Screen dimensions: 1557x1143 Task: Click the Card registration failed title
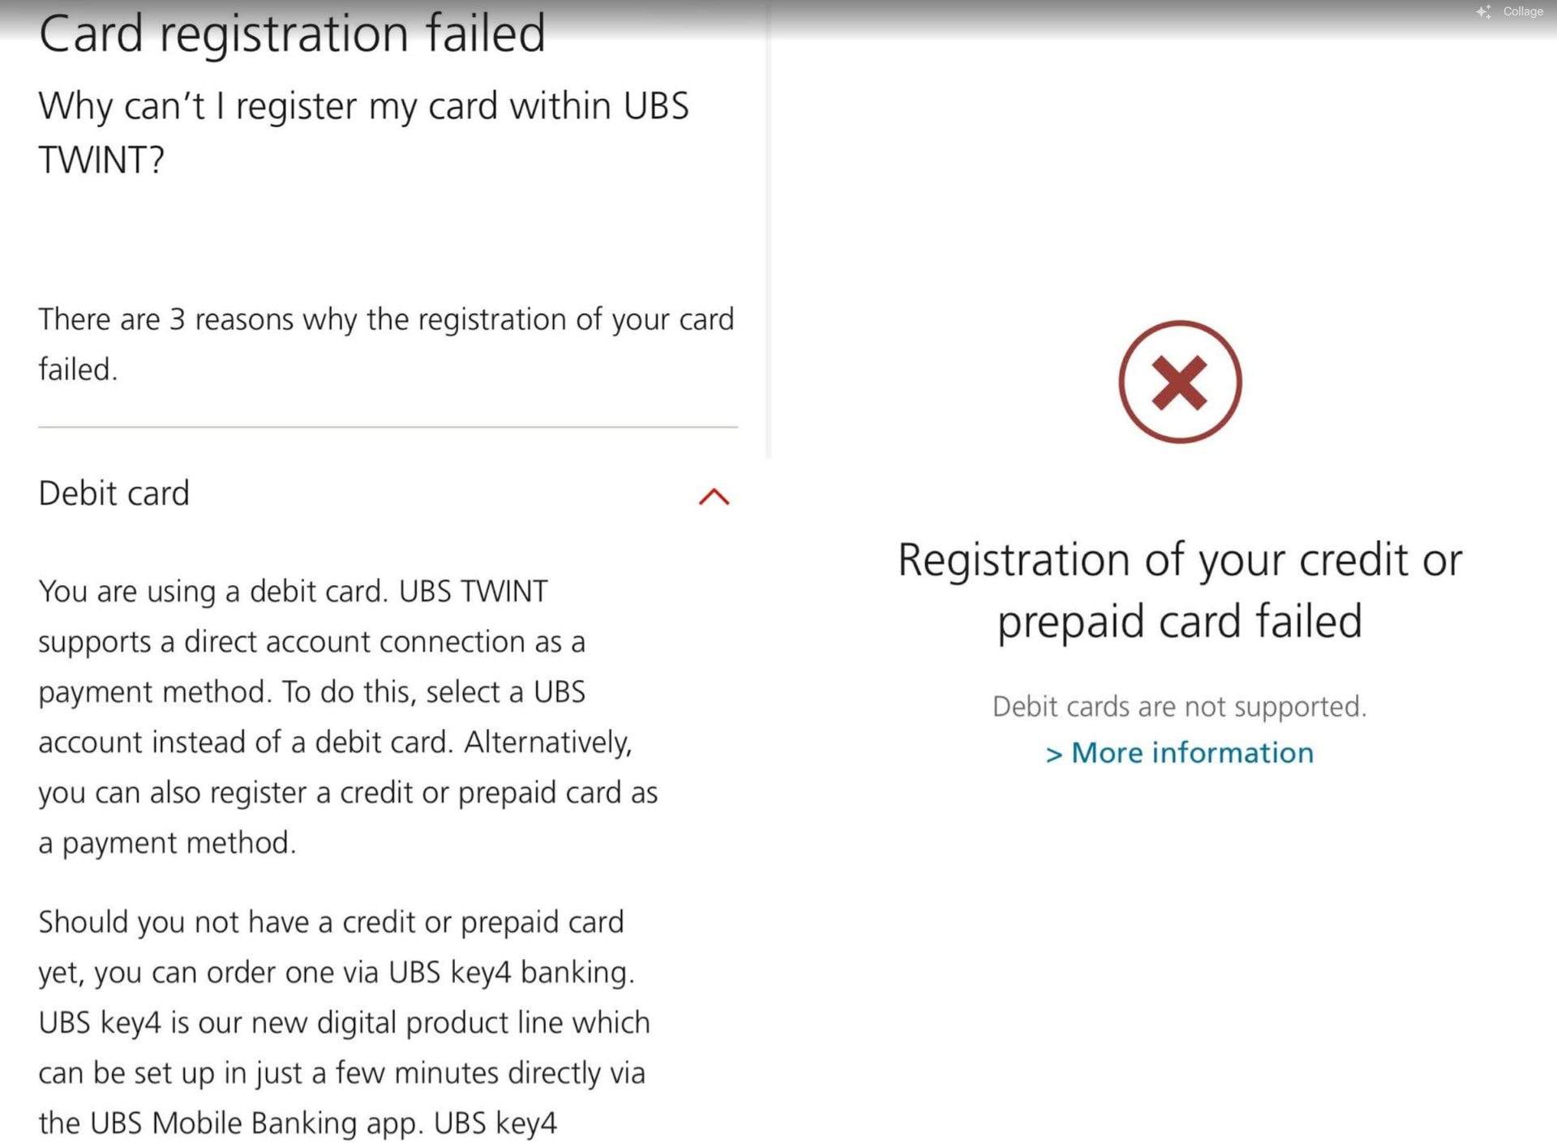(x=292, y=34)
